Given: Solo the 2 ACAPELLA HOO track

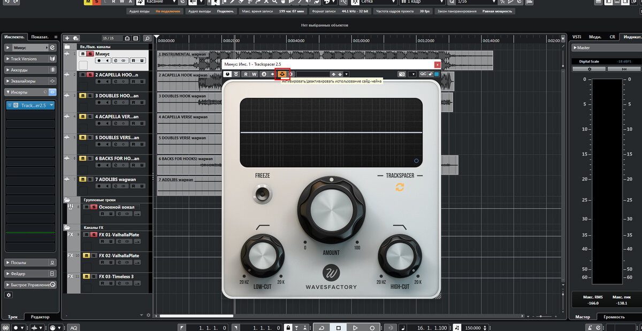Looking at the screenshot, I should pos(90,75).
